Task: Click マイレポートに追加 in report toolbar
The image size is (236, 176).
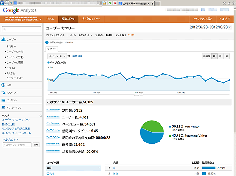Action: (104, 35)
